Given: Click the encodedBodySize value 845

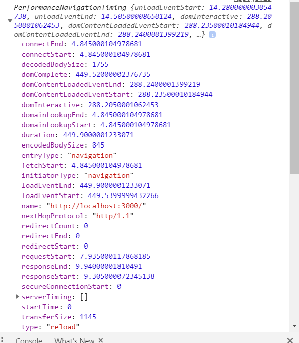Looking at the screenshot, I should pos(98,145).
